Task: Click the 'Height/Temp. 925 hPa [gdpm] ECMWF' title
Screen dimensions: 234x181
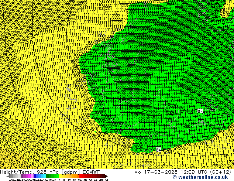Action: [x=50, y=172]
